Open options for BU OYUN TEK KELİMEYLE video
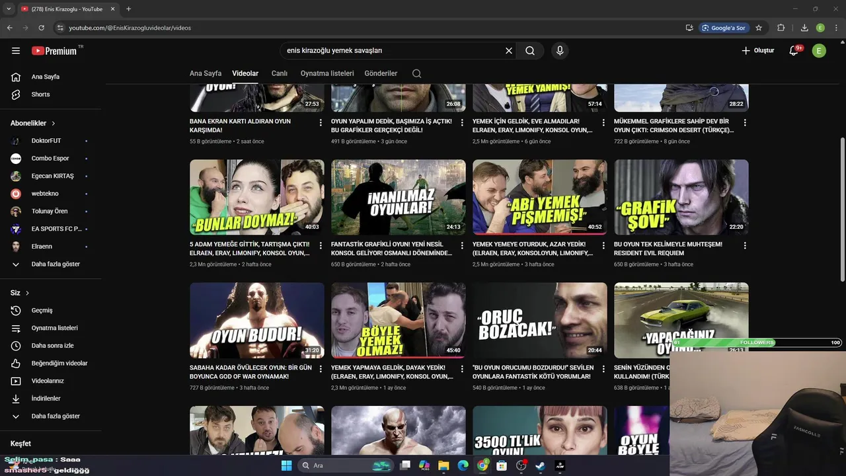Screen dimensions: 846x476 click(745, 245)
